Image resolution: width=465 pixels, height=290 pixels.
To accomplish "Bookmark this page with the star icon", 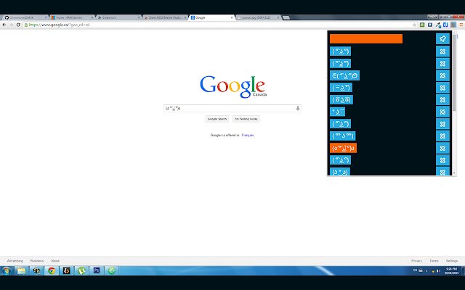I will (x=414, y=25).
